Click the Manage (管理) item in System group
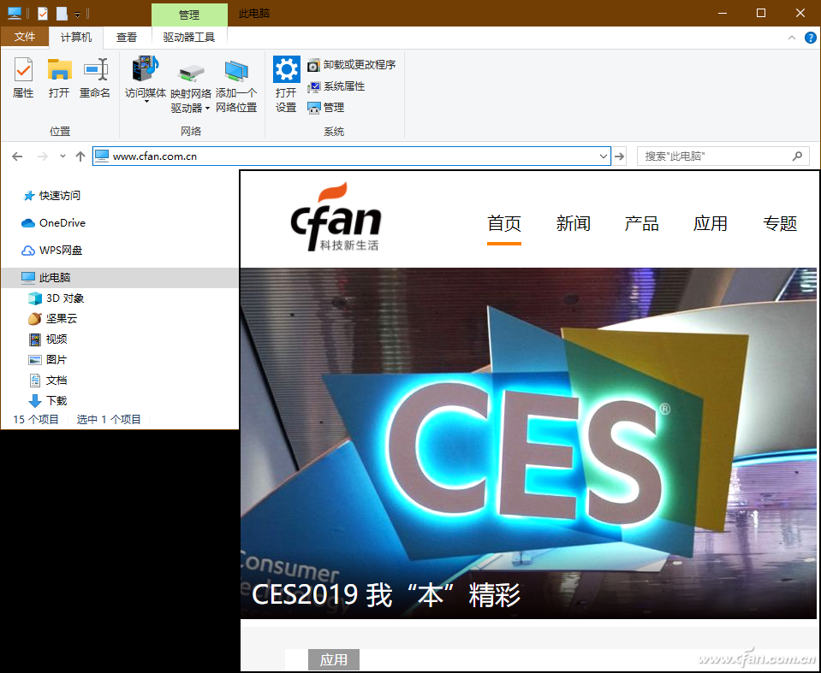 pyautogui.click(x=325, y=108)
